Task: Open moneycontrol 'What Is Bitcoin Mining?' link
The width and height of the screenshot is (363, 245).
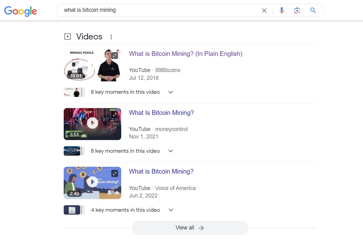Action: 161,113
